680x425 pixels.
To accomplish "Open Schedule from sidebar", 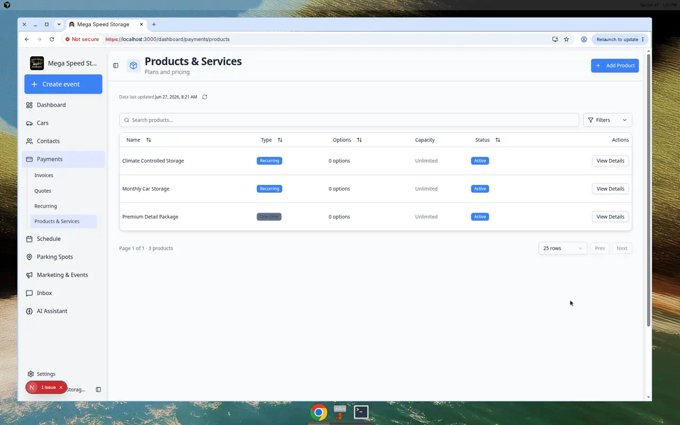I will 63,239.
